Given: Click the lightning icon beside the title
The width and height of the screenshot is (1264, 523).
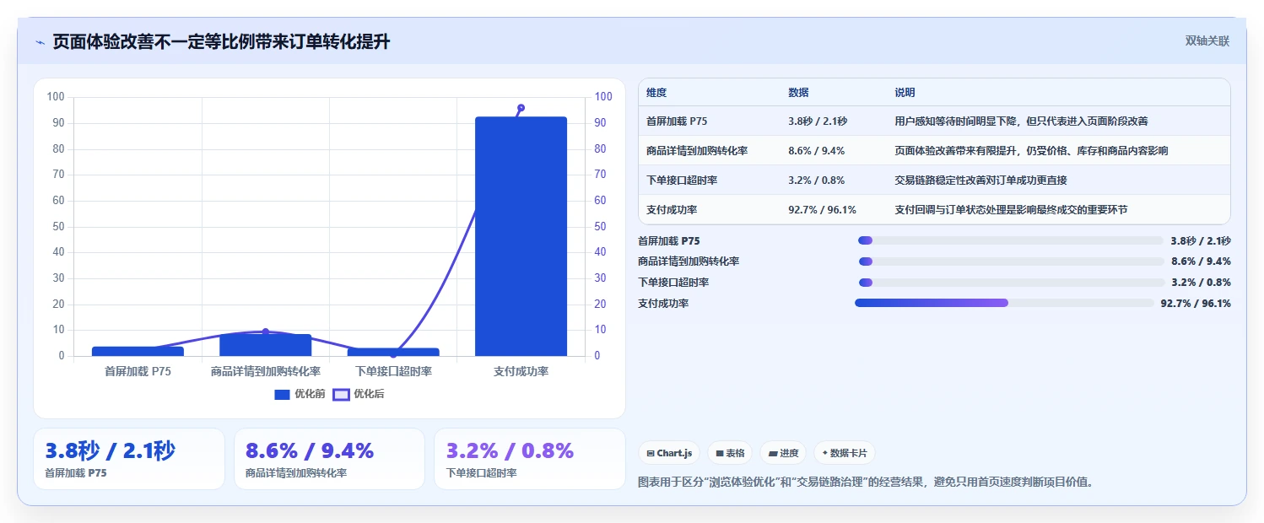Looking at the screenshot, I should pyautogui.click(x=41, y=42).
